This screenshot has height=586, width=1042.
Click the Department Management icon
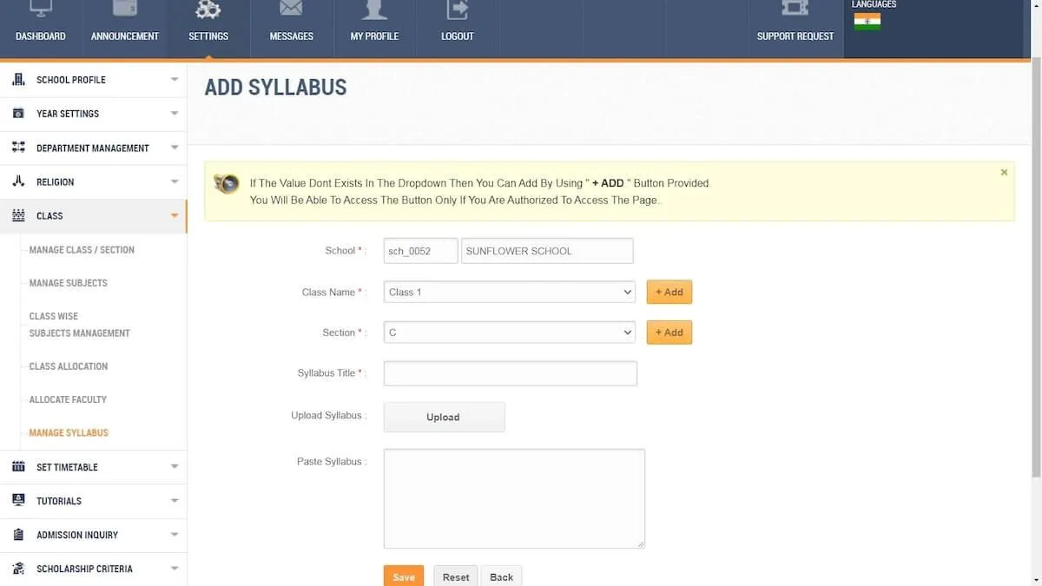coord(18,148)
